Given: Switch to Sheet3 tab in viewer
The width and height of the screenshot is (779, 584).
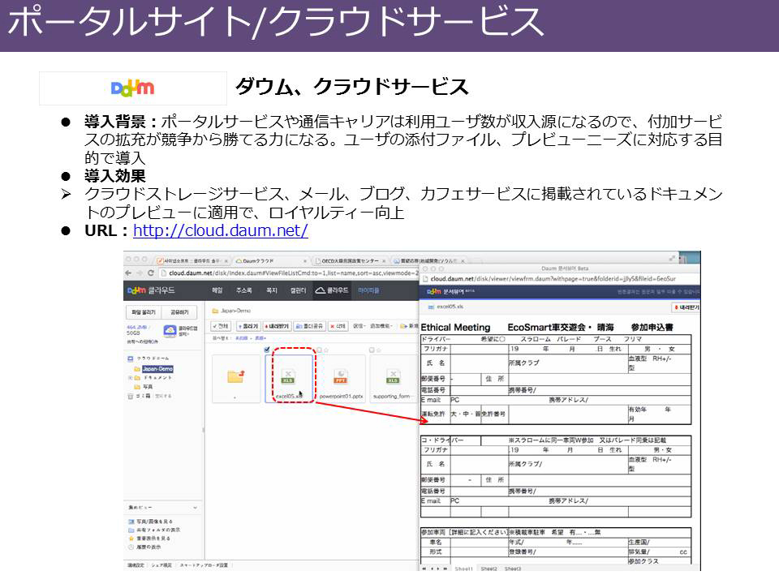Looking at the screenshot, I should click(x=513, y=569).
